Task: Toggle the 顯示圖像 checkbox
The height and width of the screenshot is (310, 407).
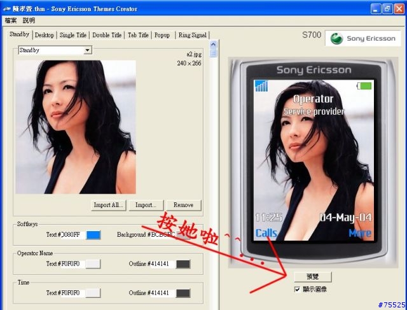Action: click(297, 289)
